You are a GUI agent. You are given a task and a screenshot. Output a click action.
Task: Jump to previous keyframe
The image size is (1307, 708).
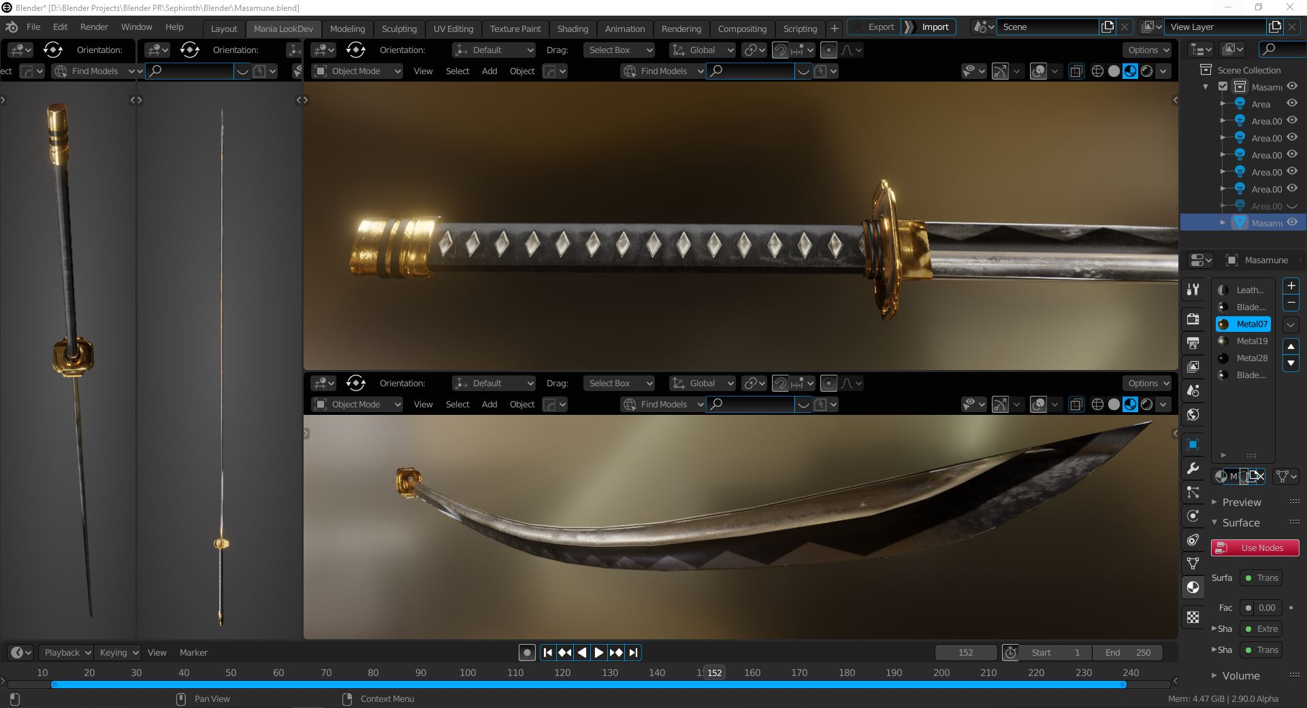pyautogui.click(x=564, y=652)
